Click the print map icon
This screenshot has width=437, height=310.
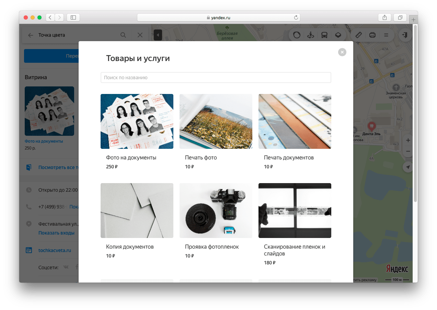point(372,35)
